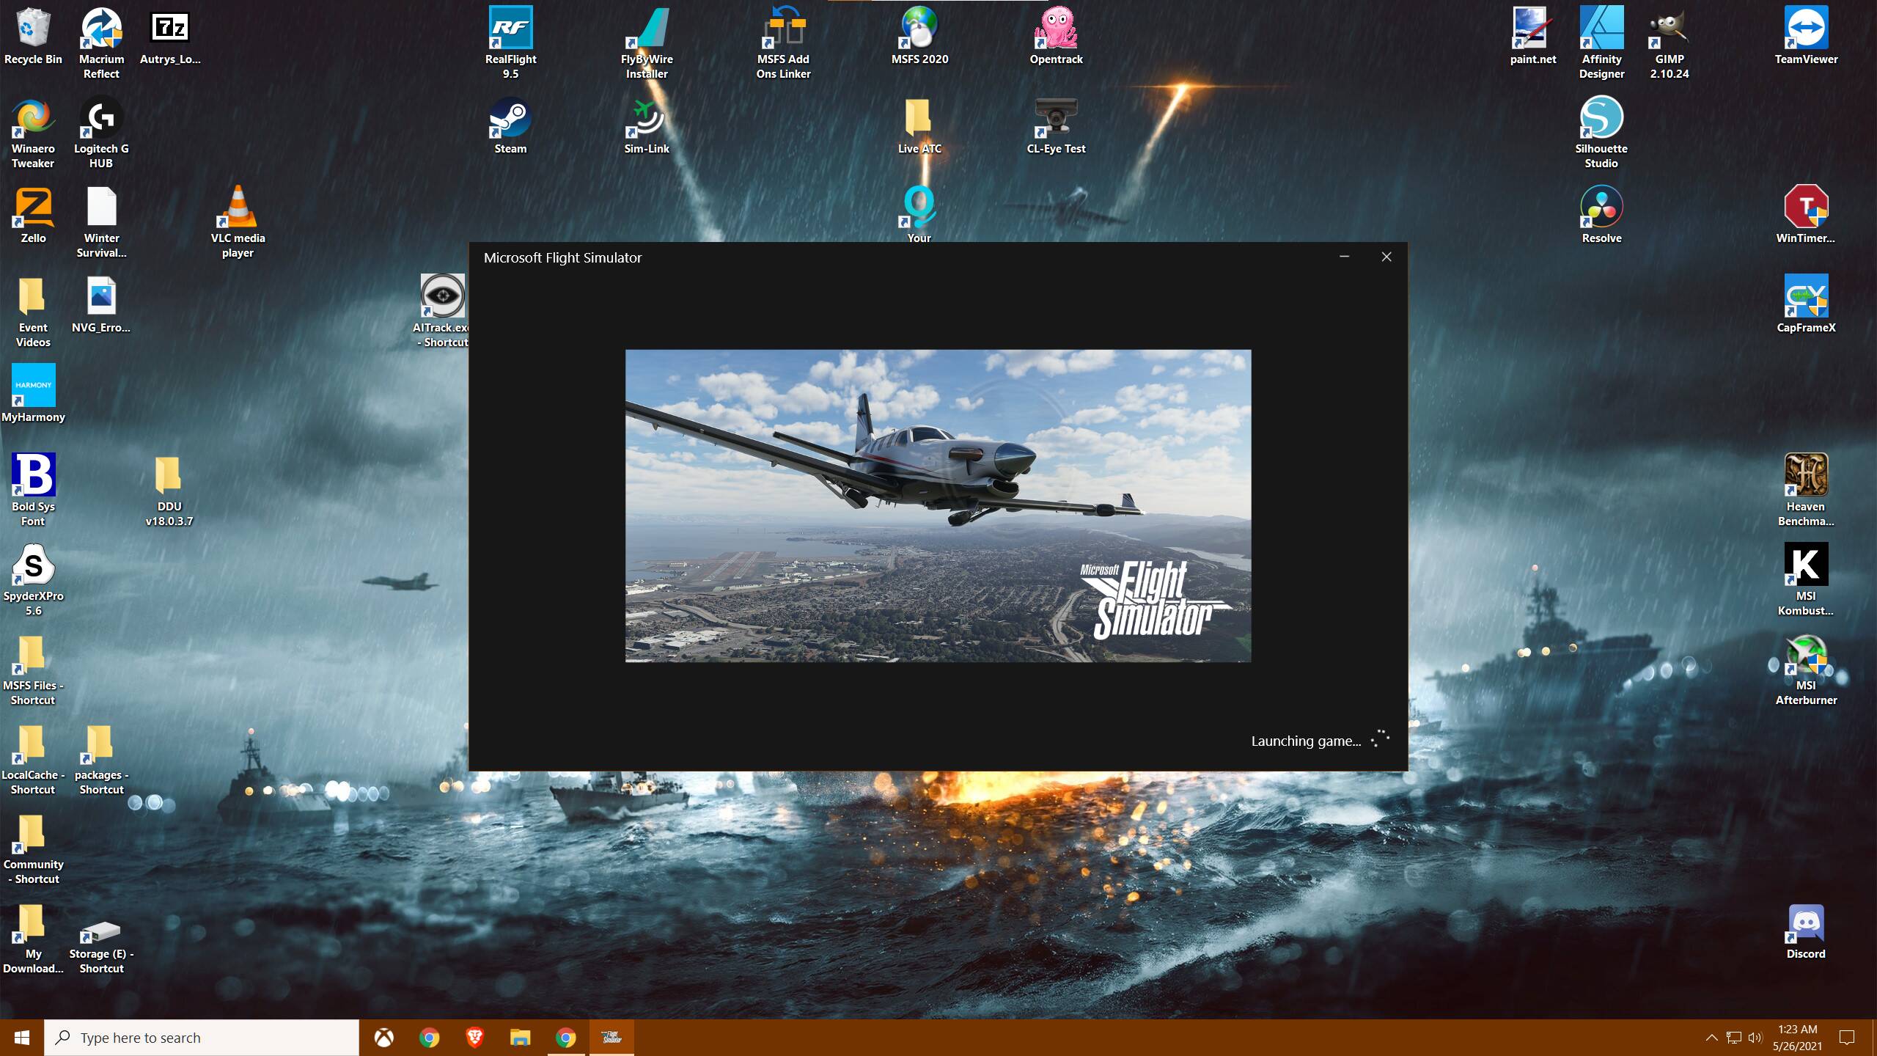Open MSFS Files shortcut folder
The width and height of the screenshot is (1877, 1056).
tap(33, 669)
